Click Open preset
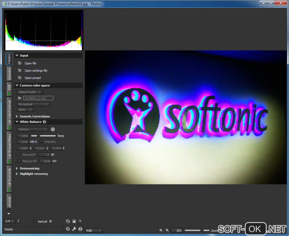 click(33, 78)
